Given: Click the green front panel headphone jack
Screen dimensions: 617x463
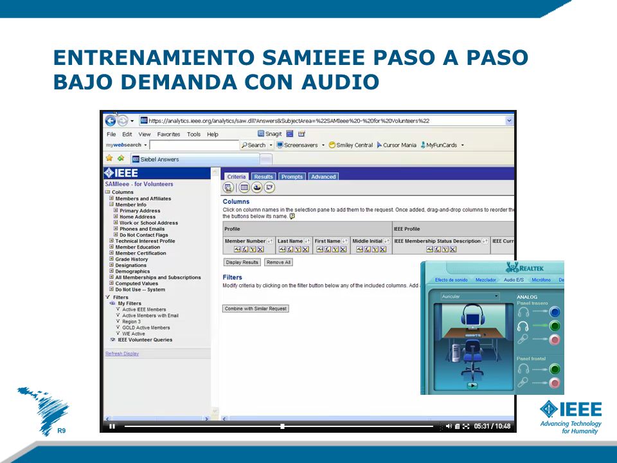Looking at the screenshot, I should tap(555, 369).
